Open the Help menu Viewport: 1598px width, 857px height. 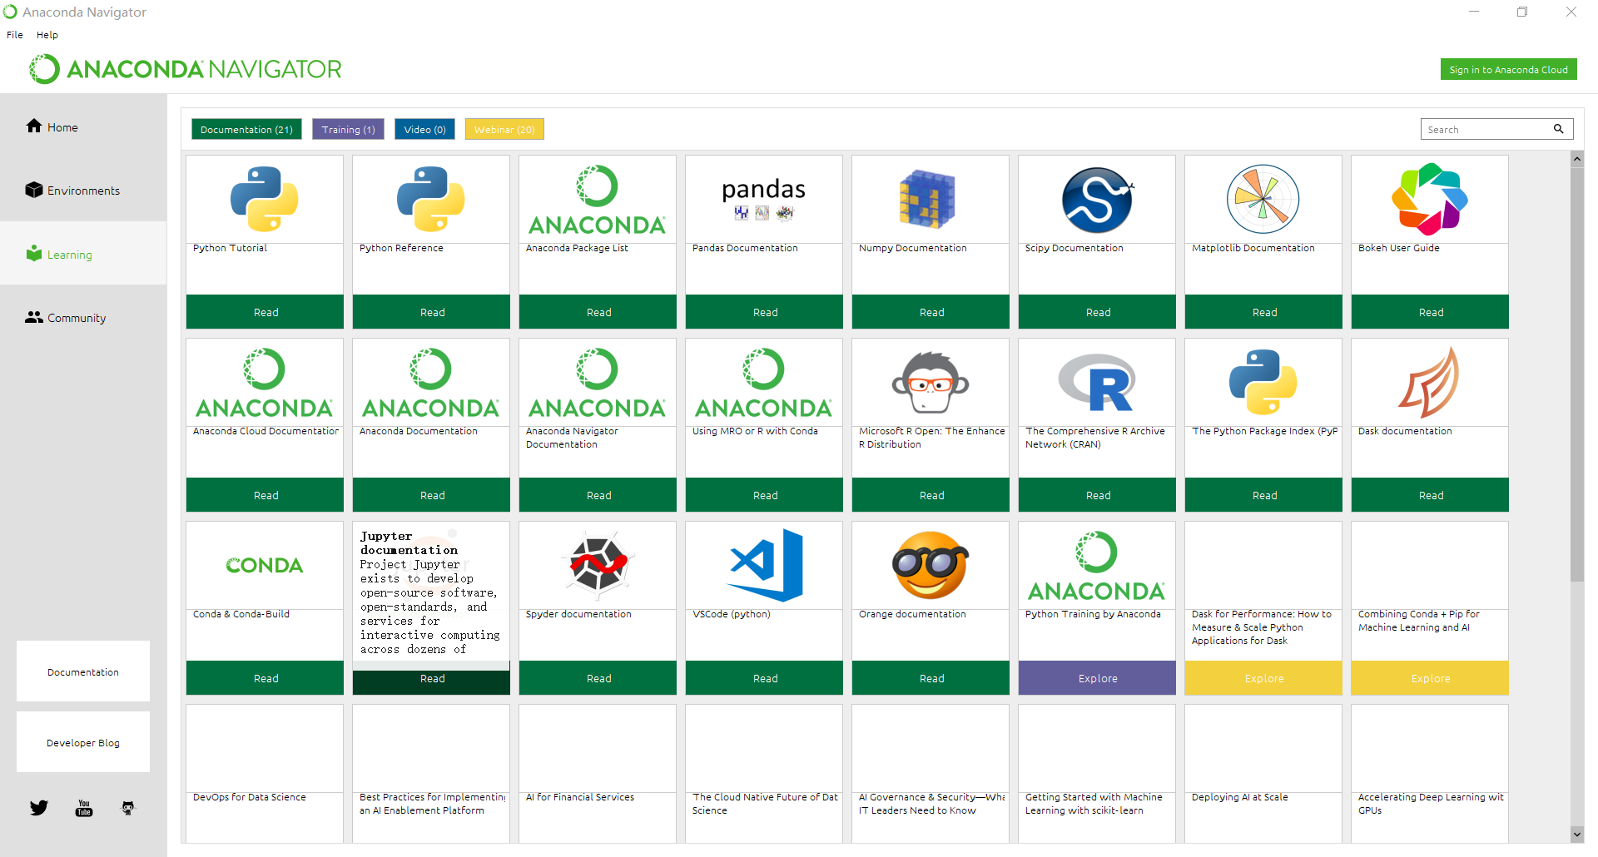tap(47, 35)
